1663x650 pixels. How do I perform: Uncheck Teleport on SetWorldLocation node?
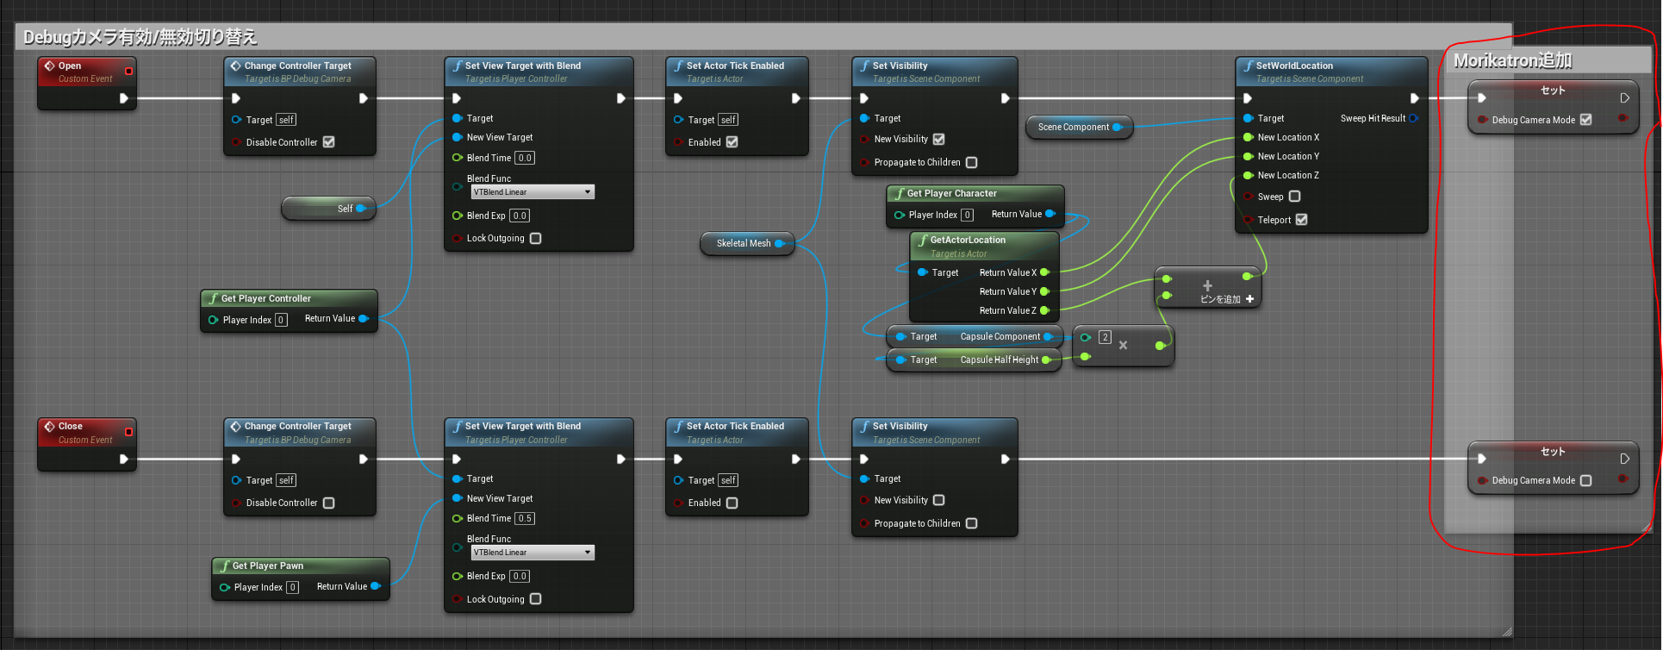click(x=1301, y=220)
